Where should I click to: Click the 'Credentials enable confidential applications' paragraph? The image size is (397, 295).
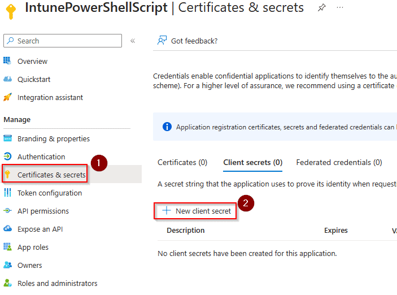pyautogui.click(x=274, y=81)
